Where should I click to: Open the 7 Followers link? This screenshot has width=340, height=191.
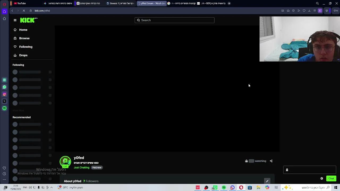coord(91,181)
